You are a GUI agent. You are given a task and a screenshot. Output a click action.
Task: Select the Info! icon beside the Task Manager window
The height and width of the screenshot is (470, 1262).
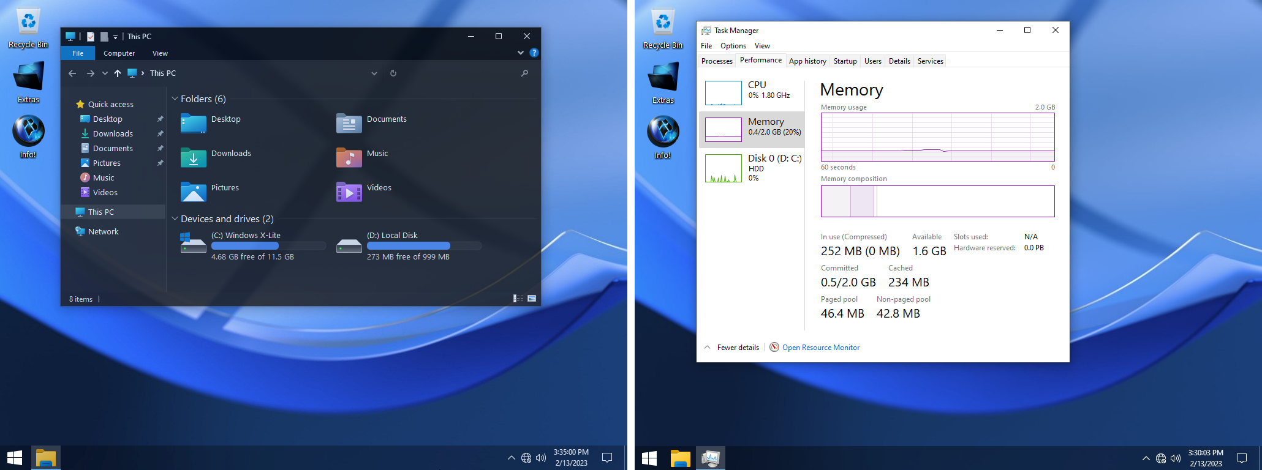[x=663, y=138]
